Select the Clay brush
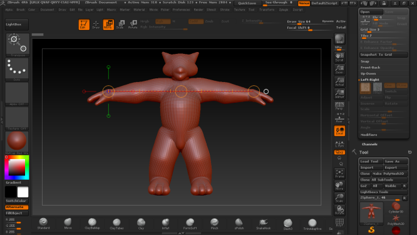The image size is (417, 235). pos(142,224)
